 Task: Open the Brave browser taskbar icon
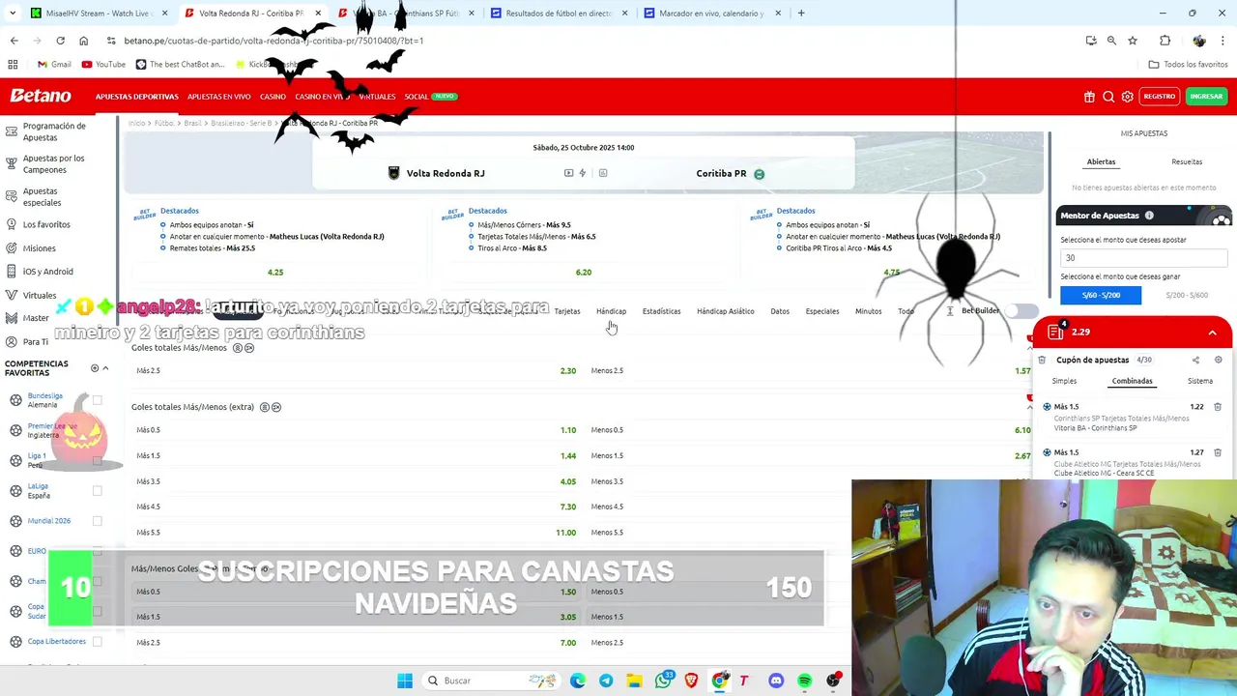(x=691, y=681)
